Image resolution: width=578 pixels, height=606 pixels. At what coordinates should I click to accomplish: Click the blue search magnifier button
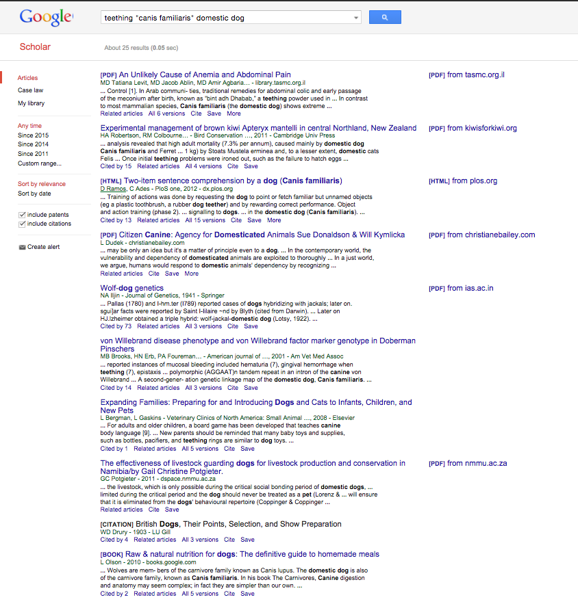click(385, 17)
